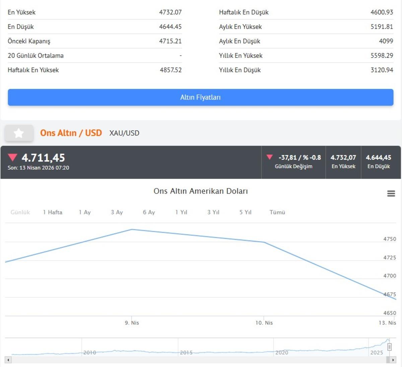Click the chart peak point at 9. Nis
This screenshot has height=367, width=402.
(x=132, y=230)
